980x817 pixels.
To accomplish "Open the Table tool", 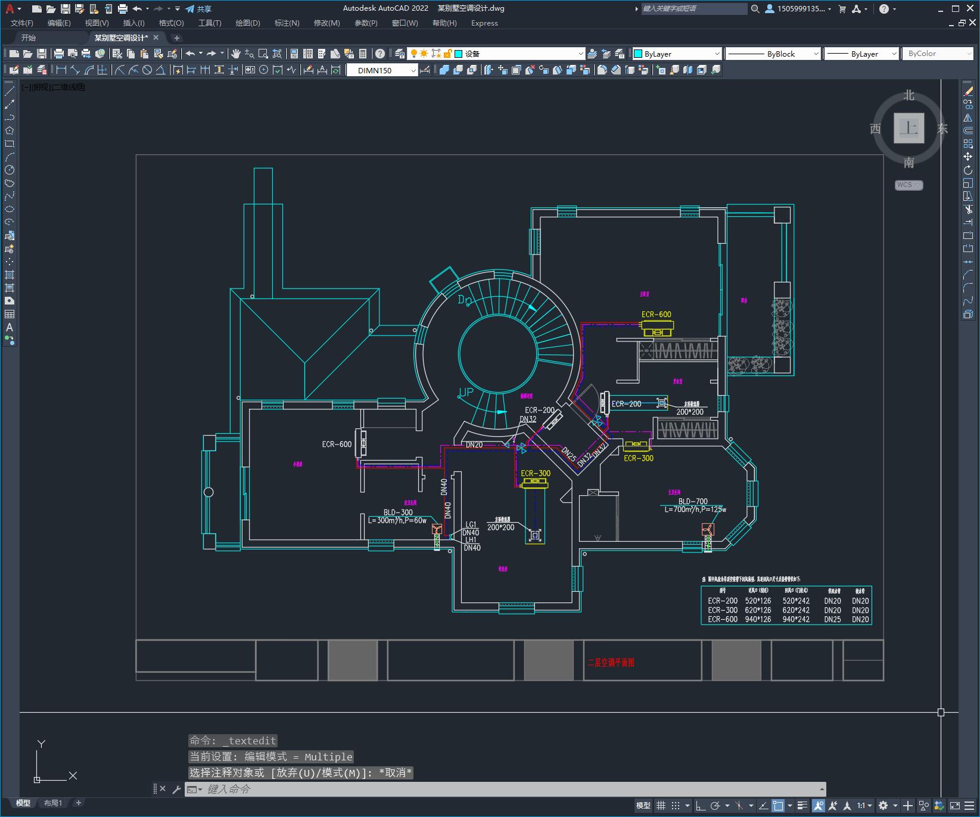I will pyautogui.click(x=10, y=314).
